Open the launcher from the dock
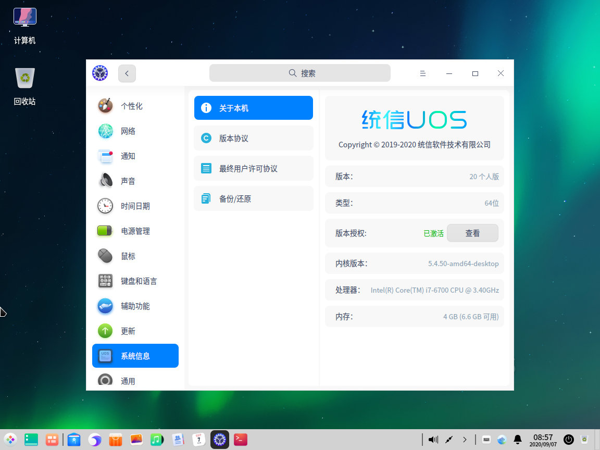This screenshot has width=600, height=450. tap(10, 440)
